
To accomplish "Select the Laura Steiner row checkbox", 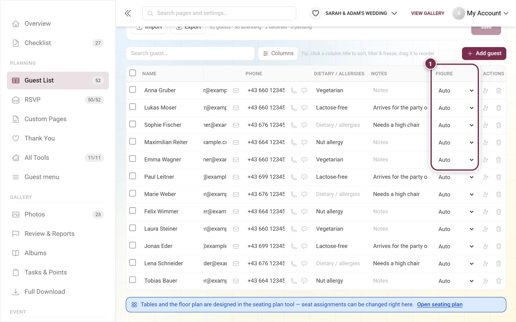I will 133,228.
